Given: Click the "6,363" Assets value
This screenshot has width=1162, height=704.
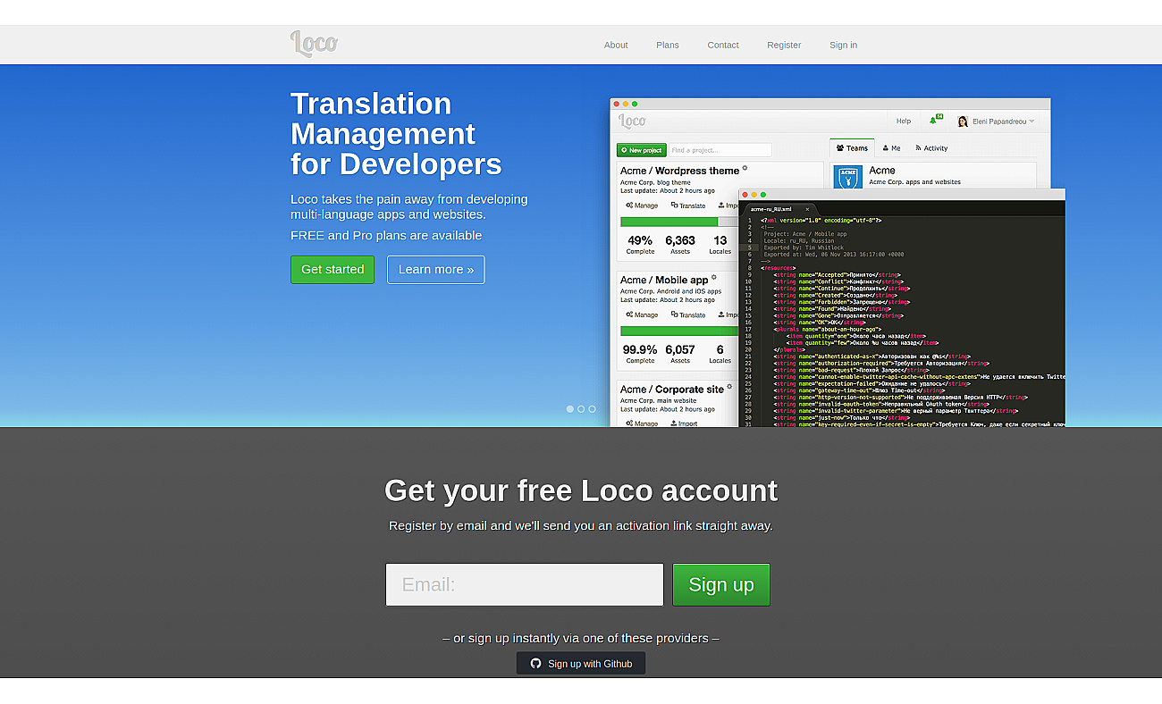Looking at the screenshot, I should (680, 240).
